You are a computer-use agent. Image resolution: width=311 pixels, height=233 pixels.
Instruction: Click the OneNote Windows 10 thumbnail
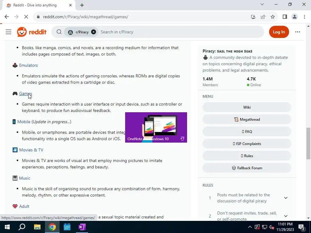click(156, 127)
